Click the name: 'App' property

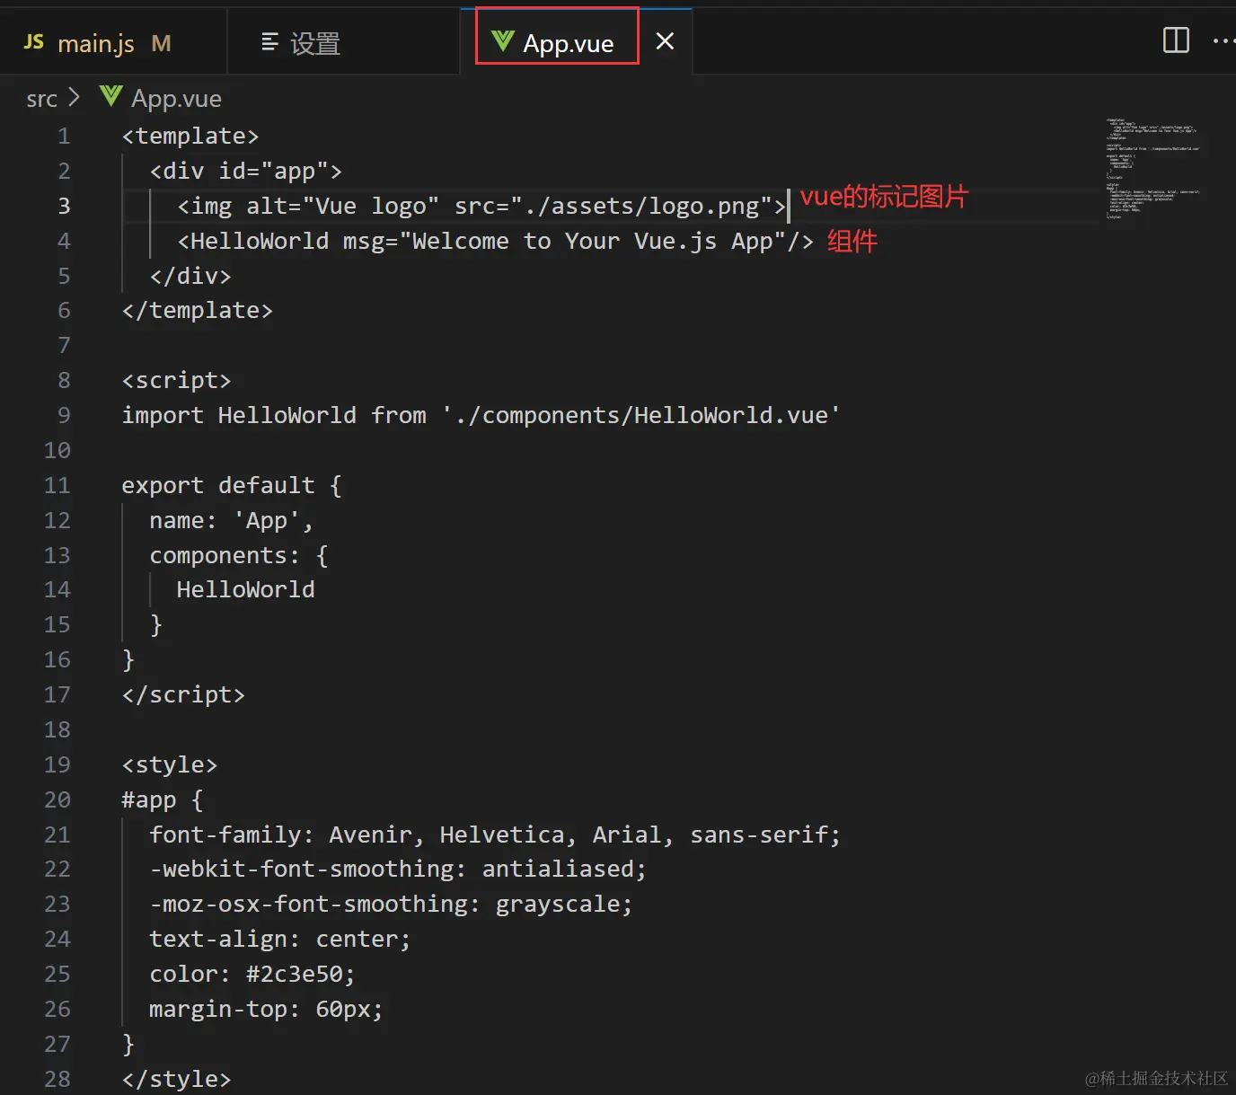[231, 520]
